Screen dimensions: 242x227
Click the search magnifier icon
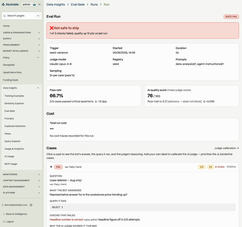4,15
